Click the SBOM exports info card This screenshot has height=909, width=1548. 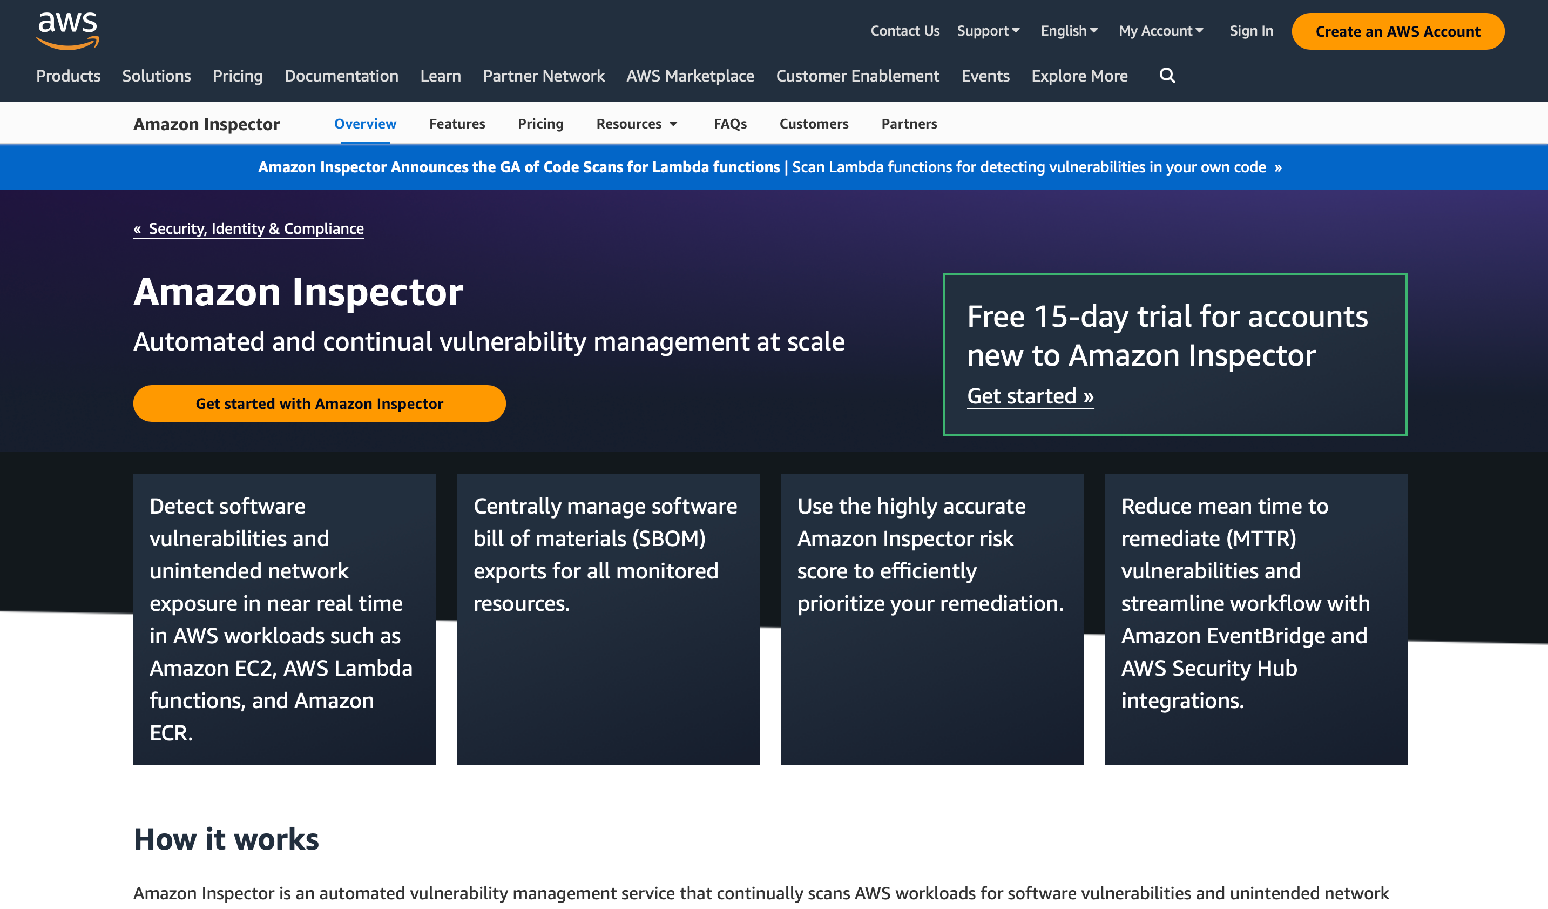(607, 619)
